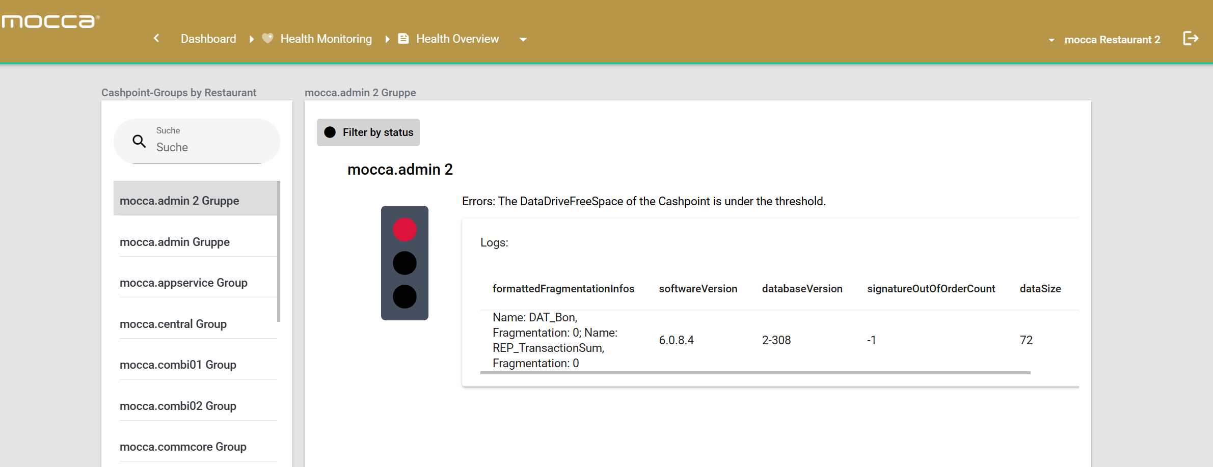Click the group list vertical scrollbar
Viewport: 1213px width, 467px height.
pos(279,251)
